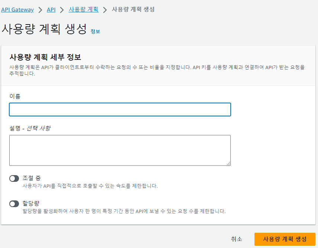318x248 pixels.
Task: Click the orange 사용량 계획 생성 button
Action: click(285, 239)
